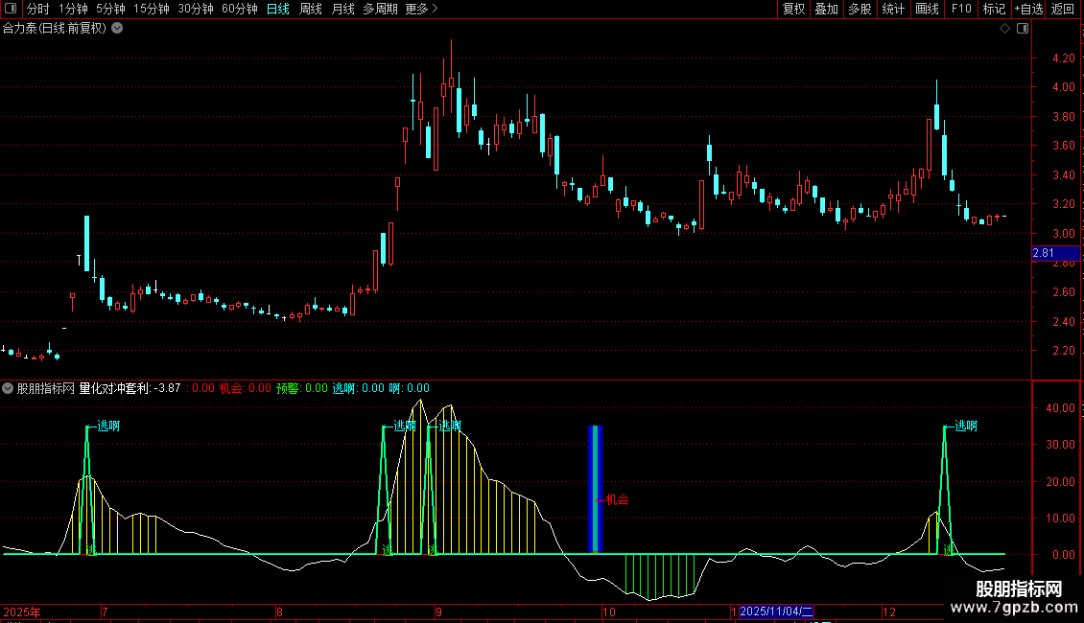
Task: Click the 叠加 overlay button
Action: coord(827,9)
